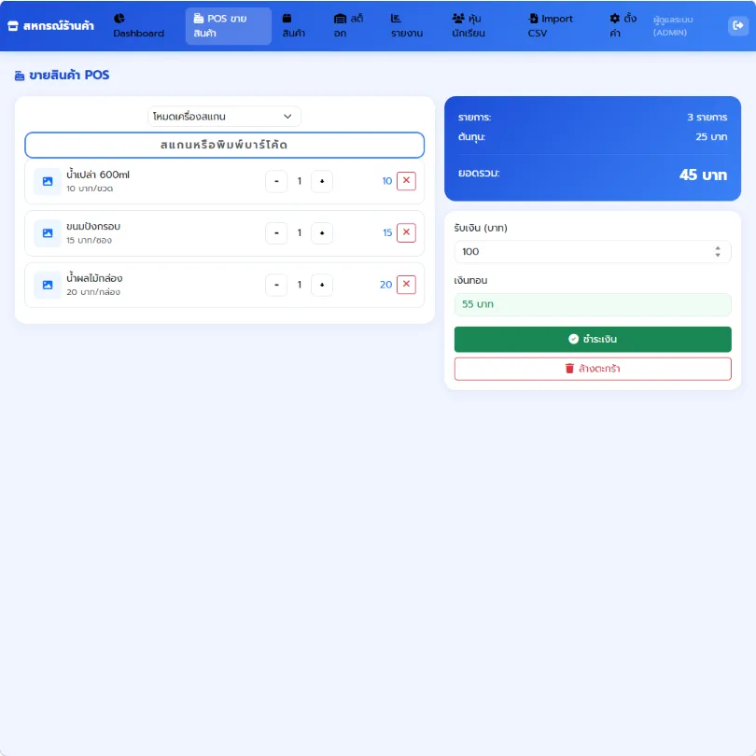Click the image icon beside ขนมปังกรอบ

click(48, 233)
